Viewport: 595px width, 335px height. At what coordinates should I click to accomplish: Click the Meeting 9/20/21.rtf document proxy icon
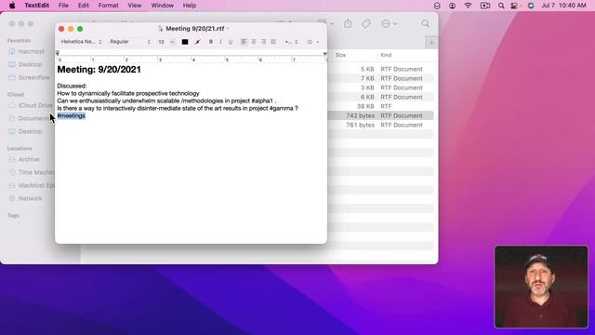point(161,29)
